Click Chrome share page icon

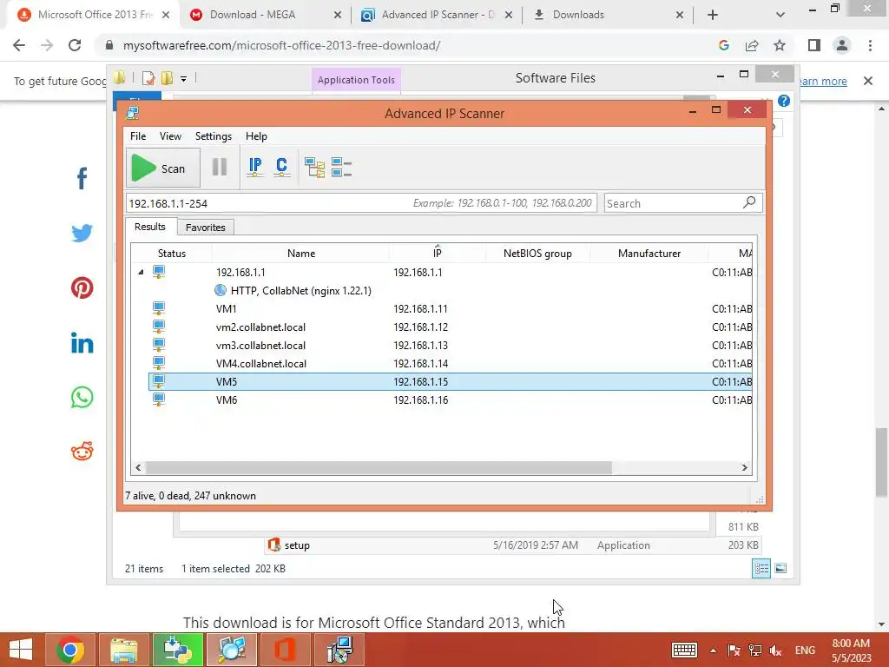click(x=752, y=45)
